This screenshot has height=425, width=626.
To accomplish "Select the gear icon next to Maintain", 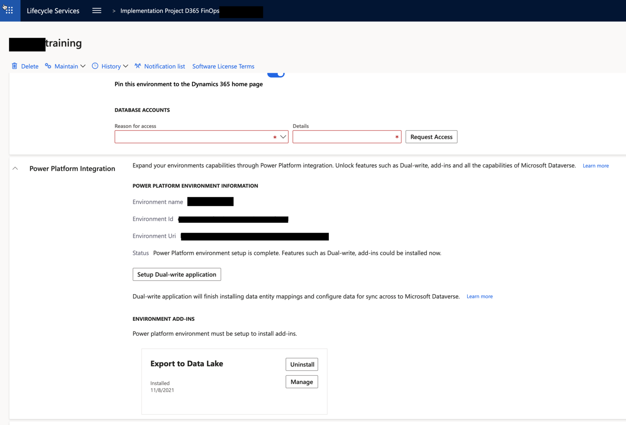I will 47,66.
